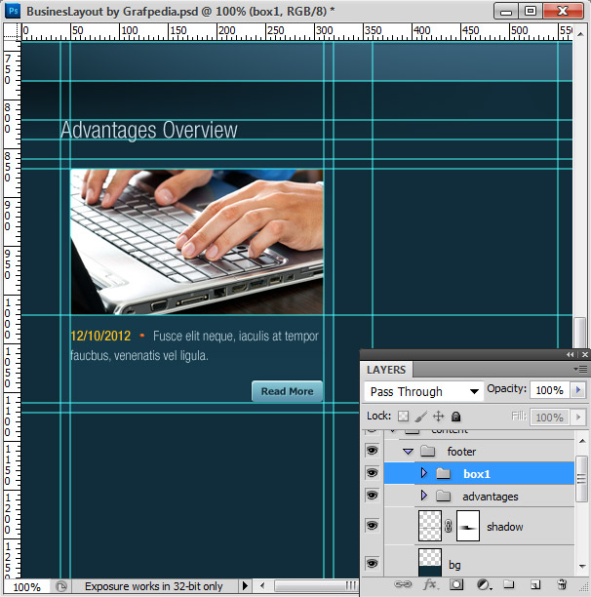Click shadow layer mask link chain

click(x=449, y=526)
